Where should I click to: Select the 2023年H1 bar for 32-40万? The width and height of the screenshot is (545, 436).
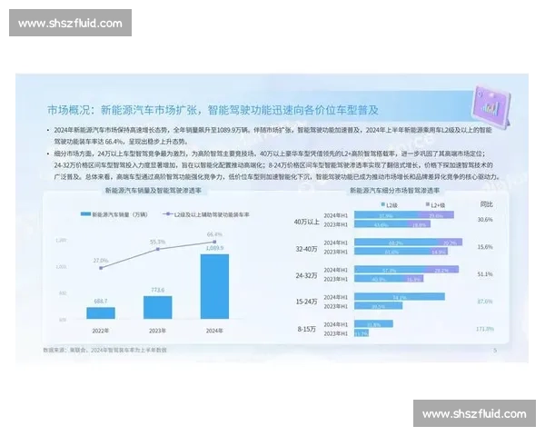401,252
